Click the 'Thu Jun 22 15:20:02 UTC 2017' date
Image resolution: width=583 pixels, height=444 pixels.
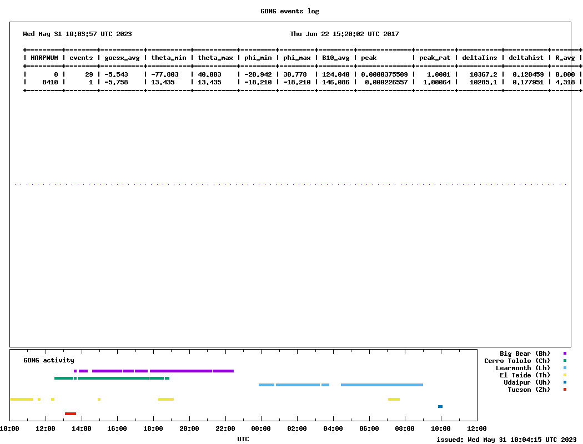344,34
